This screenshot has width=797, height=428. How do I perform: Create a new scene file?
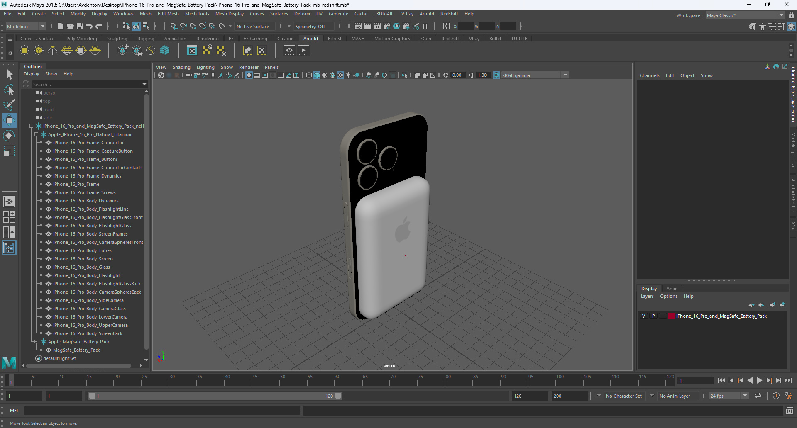point(61,26)
